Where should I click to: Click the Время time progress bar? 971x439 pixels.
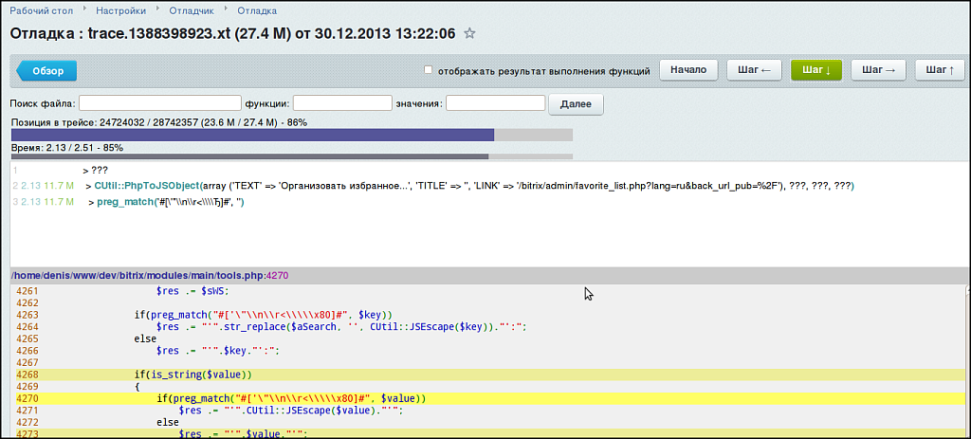click(x=291, y=156)
